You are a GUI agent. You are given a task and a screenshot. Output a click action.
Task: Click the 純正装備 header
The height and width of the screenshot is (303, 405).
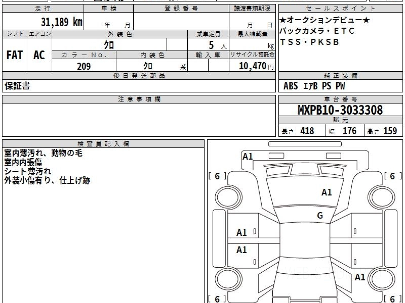[341, 76]
